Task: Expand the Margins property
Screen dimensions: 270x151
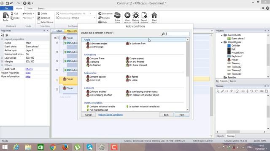Action: click(x=2, y=62)
